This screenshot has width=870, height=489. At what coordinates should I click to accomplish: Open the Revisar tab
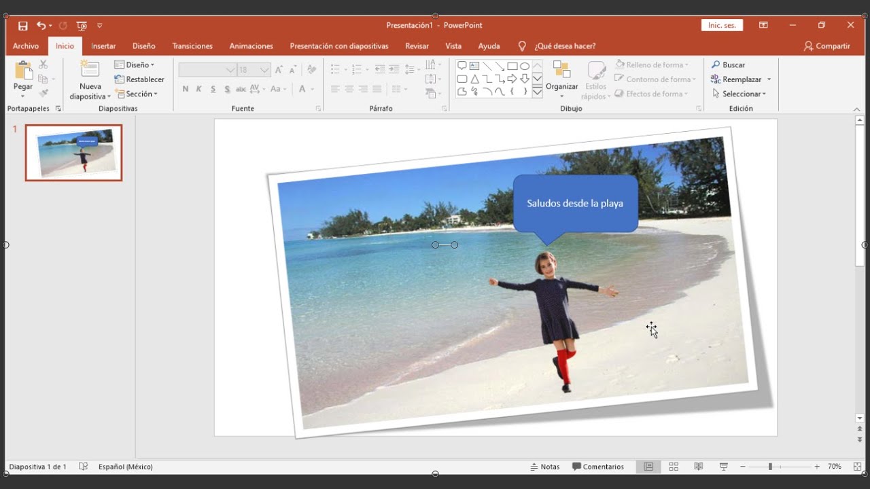coord(417,46)
